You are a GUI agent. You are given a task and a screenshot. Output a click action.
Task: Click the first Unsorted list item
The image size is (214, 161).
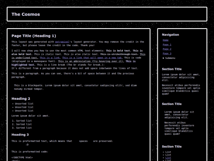click(24, 104)
